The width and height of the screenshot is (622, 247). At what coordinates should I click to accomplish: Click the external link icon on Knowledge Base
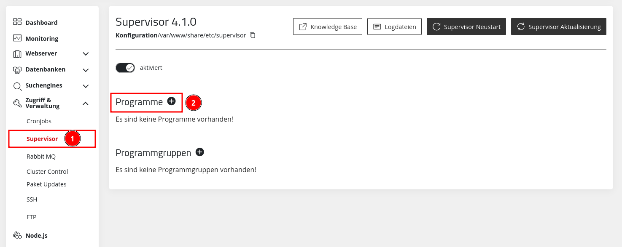tap(303, 27)
